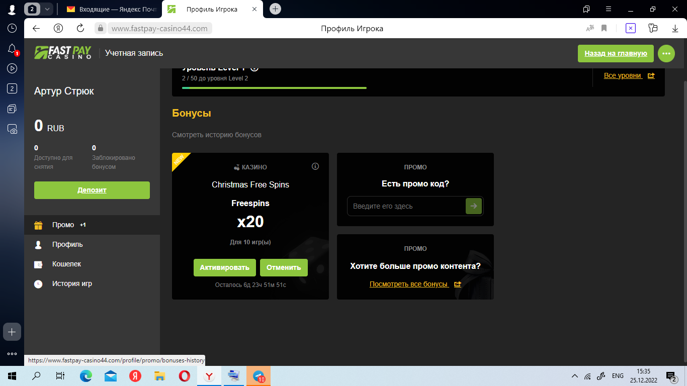687x386 pixels.
Task: Click the plus button in the left sidebar
Action: click(12, 332)
